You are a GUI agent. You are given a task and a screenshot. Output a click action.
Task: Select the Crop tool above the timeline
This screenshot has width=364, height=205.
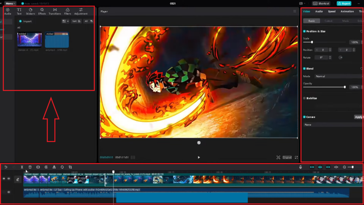pyautogui.click(x=71, y=167)
